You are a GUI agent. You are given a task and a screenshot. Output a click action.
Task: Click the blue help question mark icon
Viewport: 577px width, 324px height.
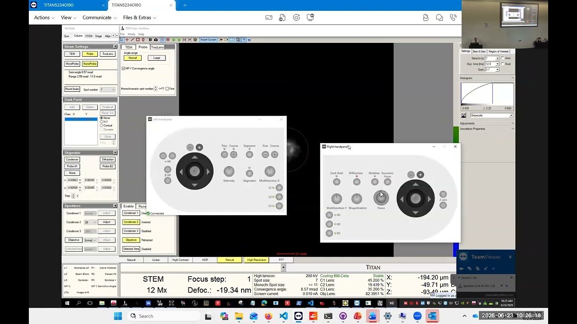249,40
